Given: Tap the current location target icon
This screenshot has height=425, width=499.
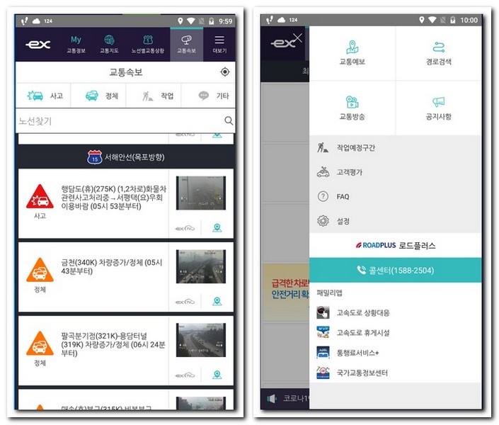Looking at the screenshot, I should [225, 72].
